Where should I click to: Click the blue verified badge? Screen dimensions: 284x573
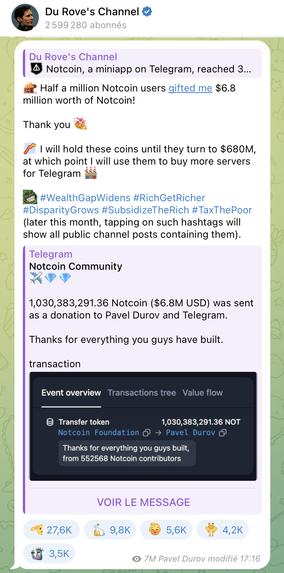click(147, 12)
